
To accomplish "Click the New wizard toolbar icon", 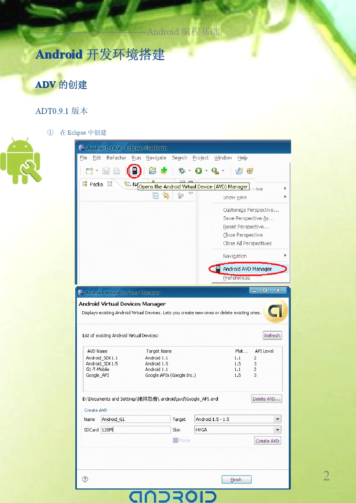I will point(89,171).
